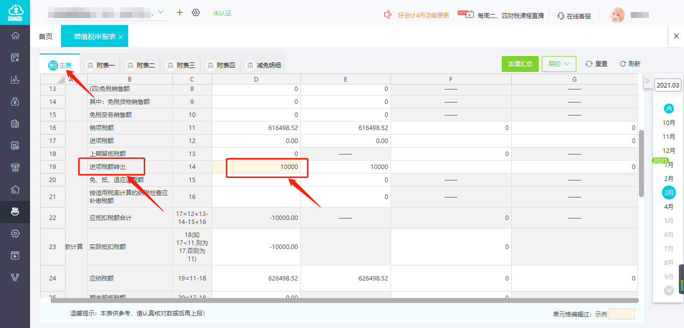Screen dimensions: 684x328
Task: Select 12月 in the month list
Action: 668,151
